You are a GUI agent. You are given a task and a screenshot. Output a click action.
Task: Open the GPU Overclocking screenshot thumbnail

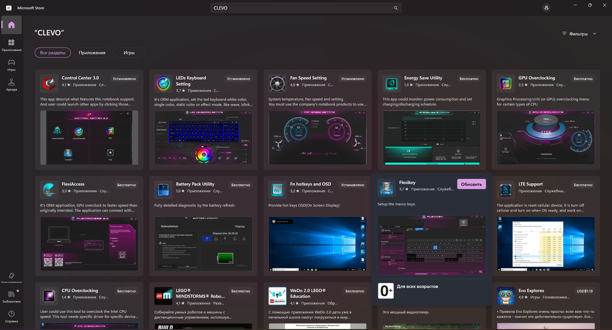[x=546, y=137]
